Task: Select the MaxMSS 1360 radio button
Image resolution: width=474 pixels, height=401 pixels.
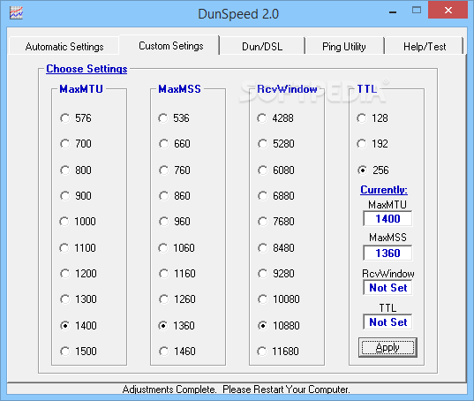Action: tap(177, 326)
